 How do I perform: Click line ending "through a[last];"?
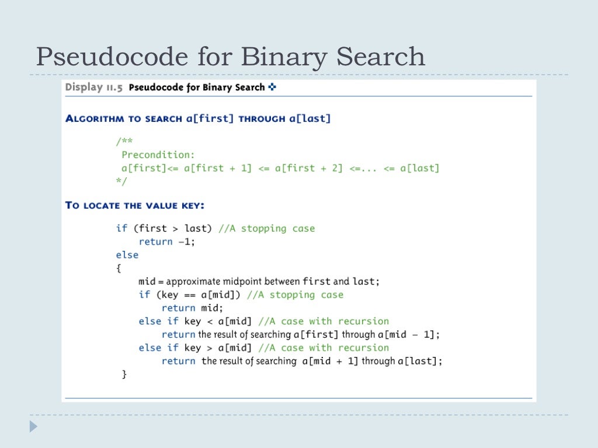pos(302,360)
